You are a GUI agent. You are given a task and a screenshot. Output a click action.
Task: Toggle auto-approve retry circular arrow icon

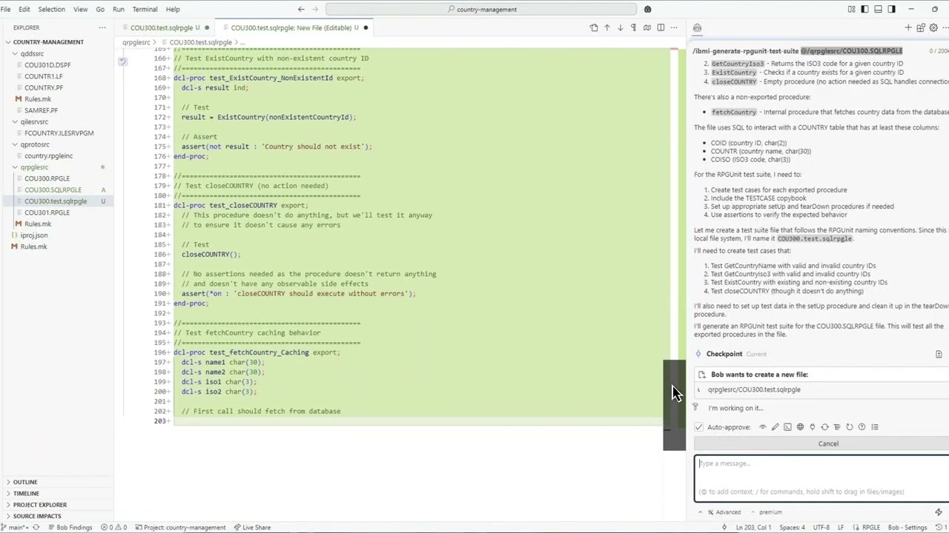click(x=850, y=427)
